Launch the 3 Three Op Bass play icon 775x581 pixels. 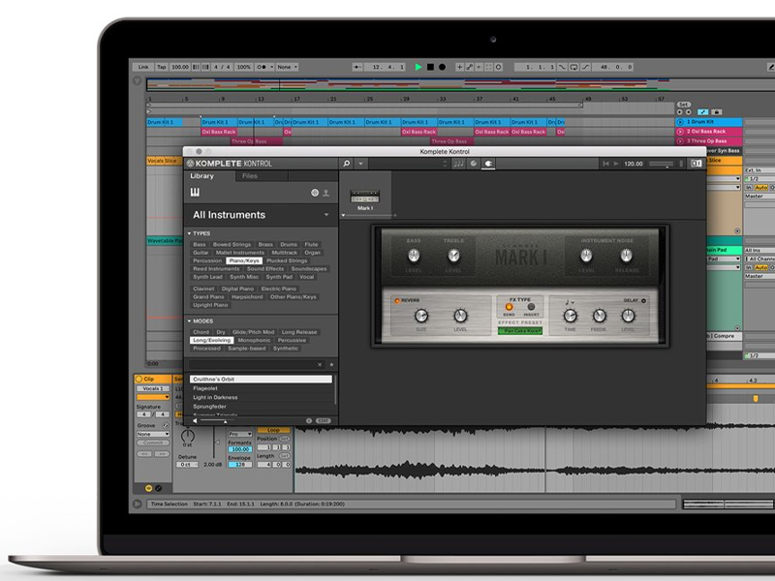680,140
